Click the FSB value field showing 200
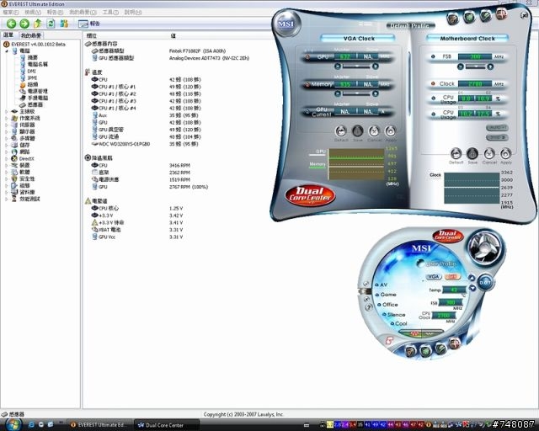Screen dimensions: 539x431 pos(475,56)
